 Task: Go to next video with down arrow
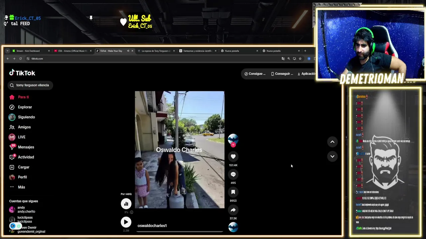pos(332,156)
